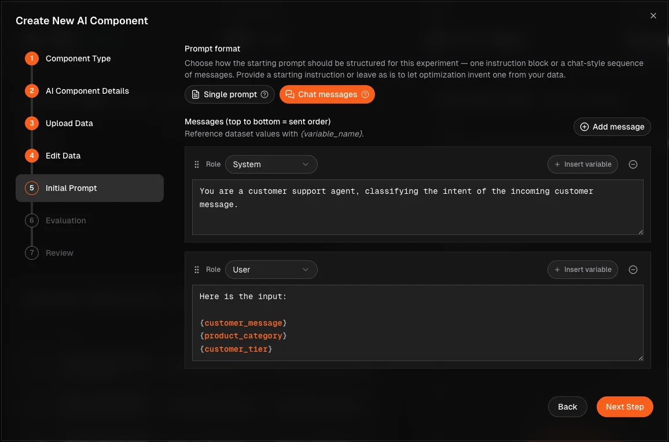669x442 pixels.
Task: Click the Add message button
Action: (x=612, y=127)
